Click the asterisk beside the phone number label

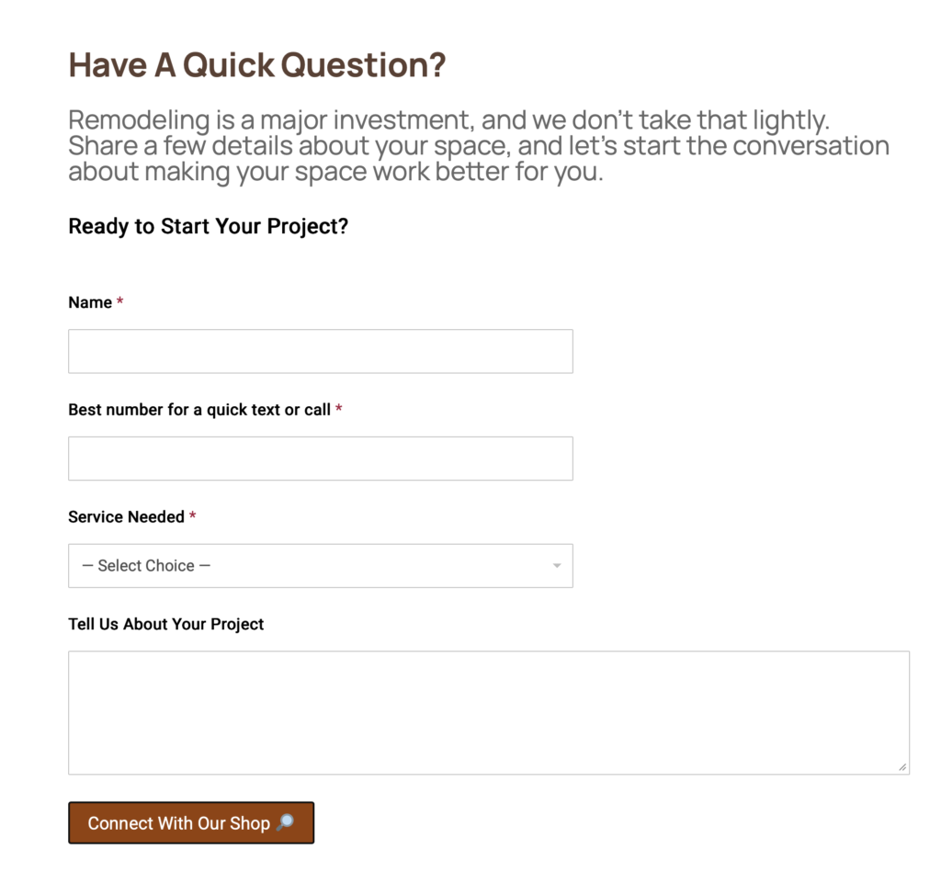[x=339, y=410]
